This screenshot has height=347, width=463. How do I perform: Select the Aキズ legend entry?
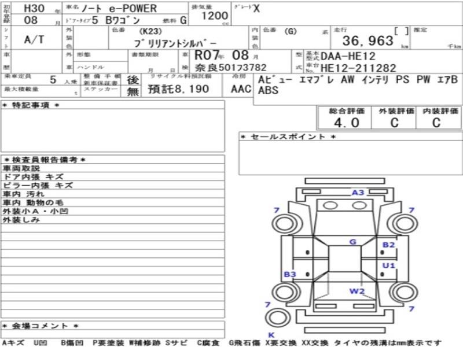point(13,343)
